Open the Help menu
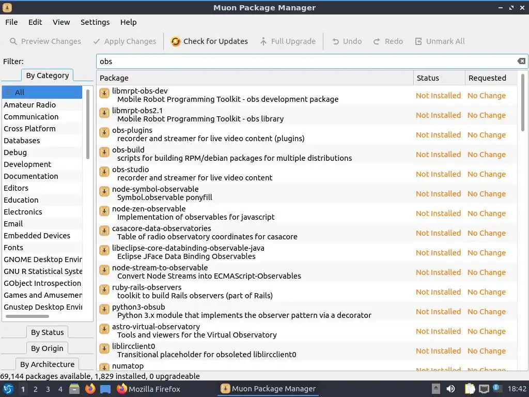This screenshot has height=397, width=529. coord(129,22)
